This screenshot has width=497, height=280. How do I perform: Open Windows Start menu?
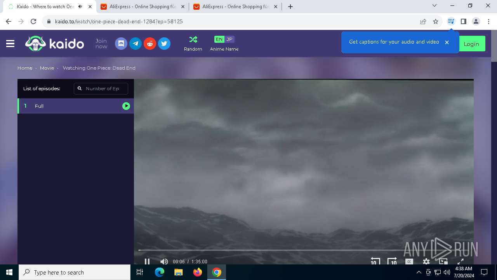pyautogui.click(x=9, y=272)
